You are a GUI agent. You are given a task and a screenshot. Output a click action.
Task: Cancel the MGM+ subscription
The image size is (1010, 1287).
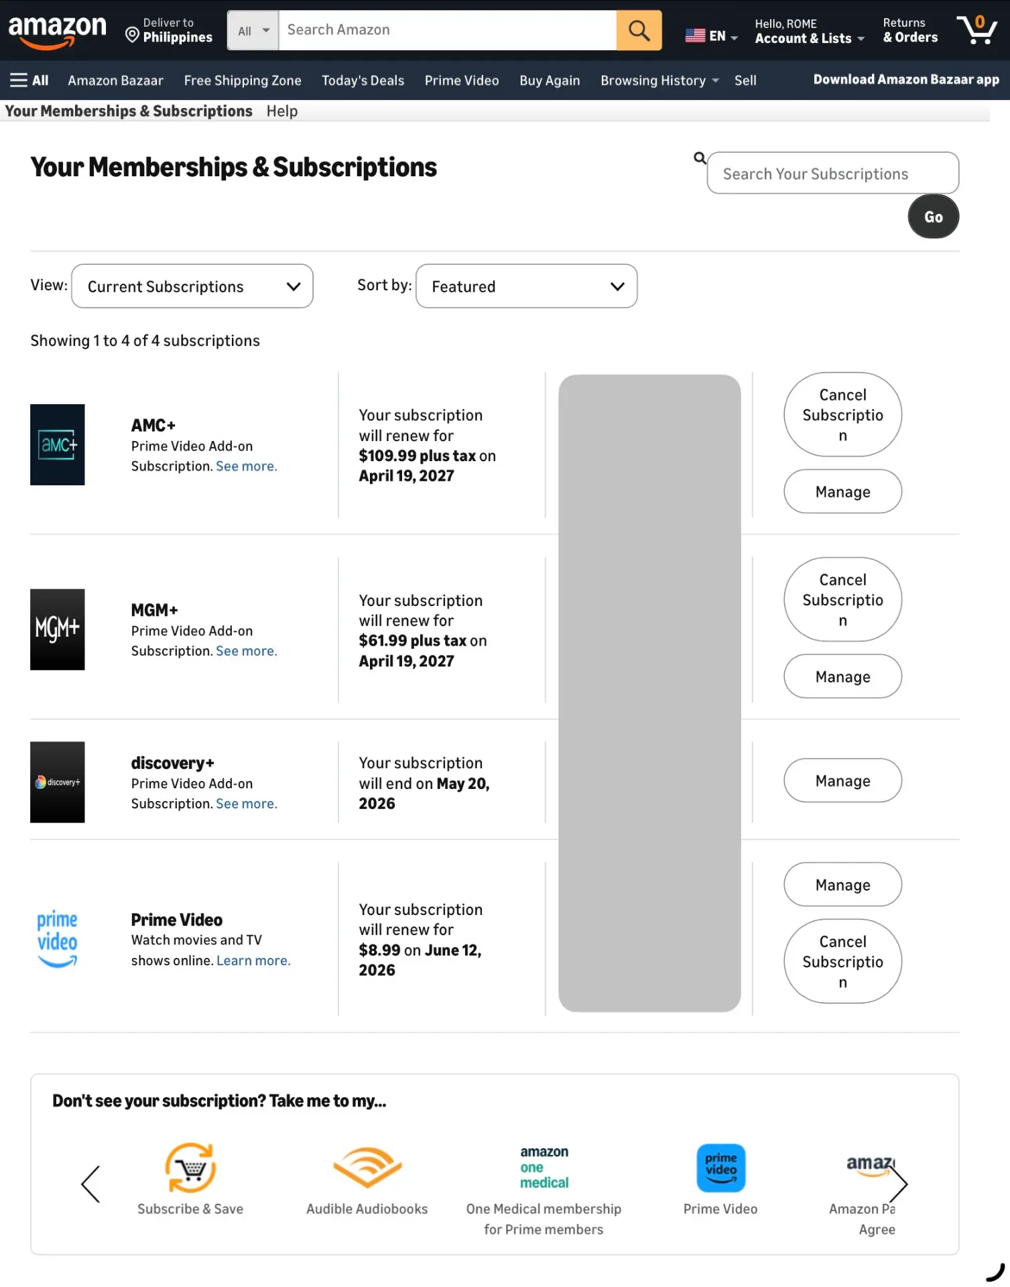tap(842, 600)
